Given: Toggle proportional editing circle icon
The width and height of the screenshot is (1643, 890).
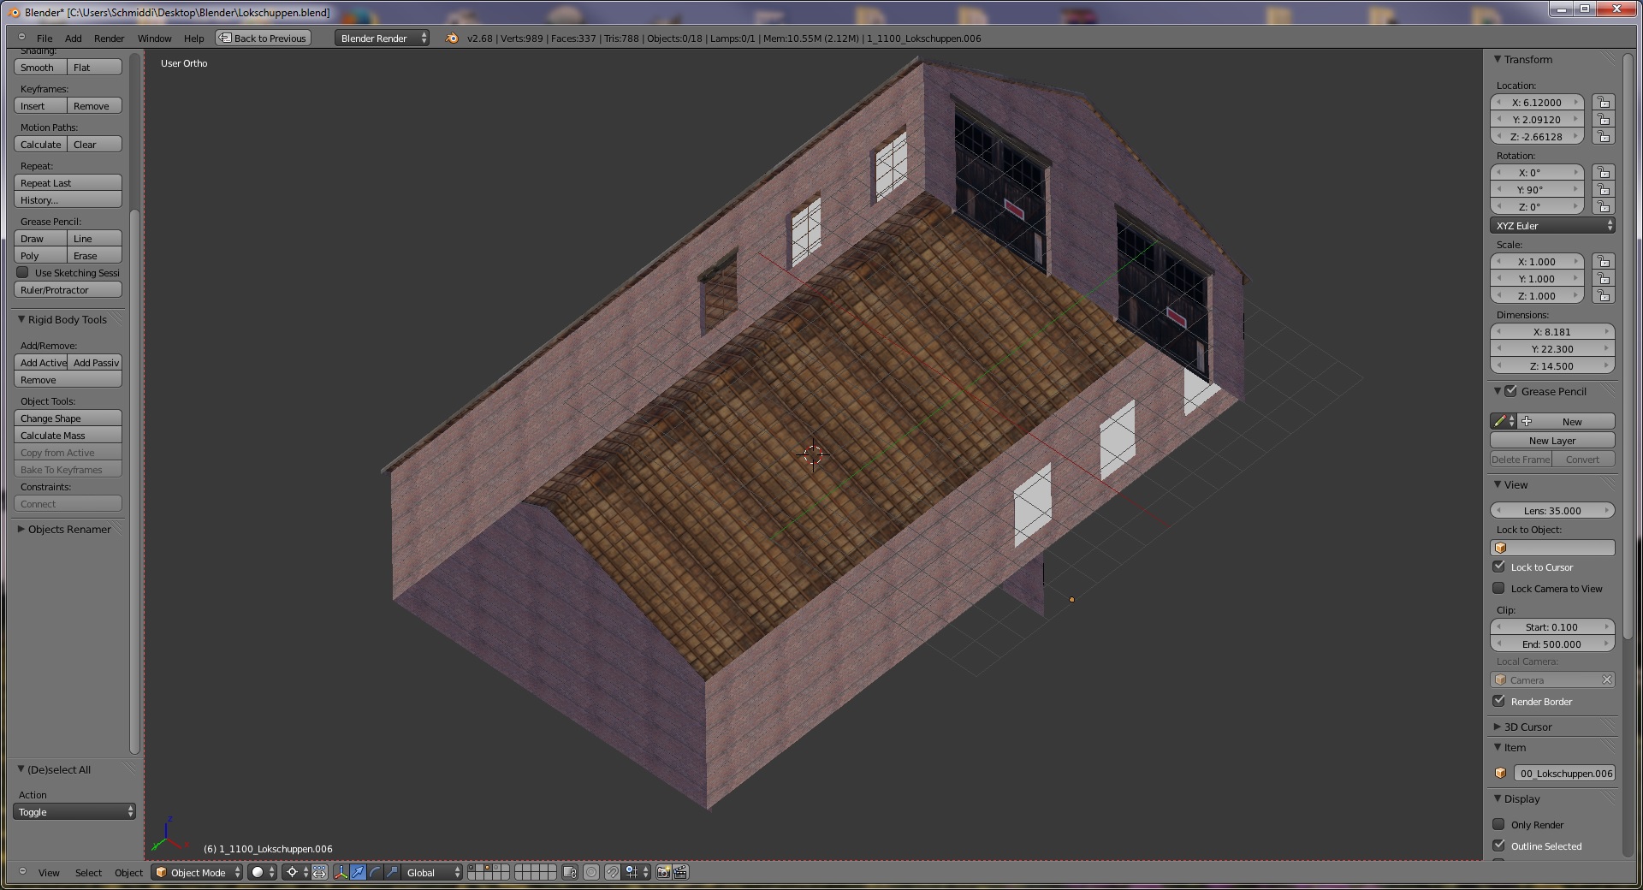Looking at the screenshot, I should tap(591, 872).
